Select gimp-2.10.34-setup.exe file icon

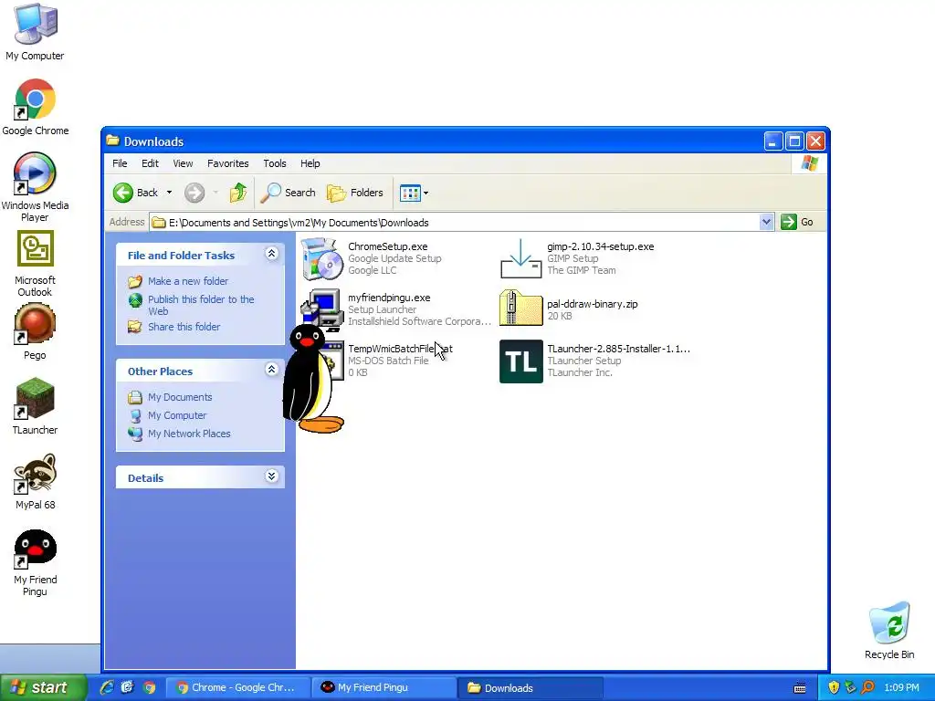coord(520,258)
